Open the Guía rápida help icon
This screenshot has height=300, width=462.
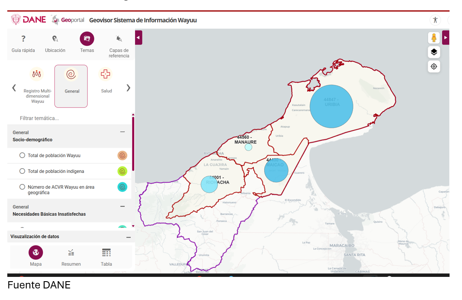coord(23,39)
